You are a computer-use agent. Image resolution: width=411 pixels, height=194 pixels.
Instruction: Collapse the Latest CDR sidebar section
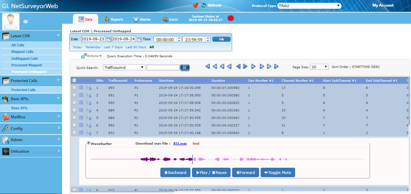(31, 36)
